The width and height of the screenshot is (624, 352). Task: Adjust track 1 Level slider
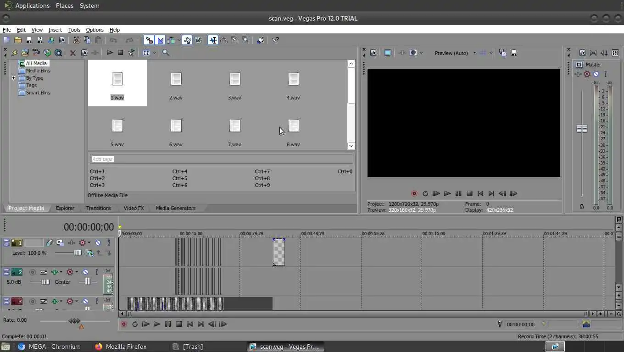(78, 253)
